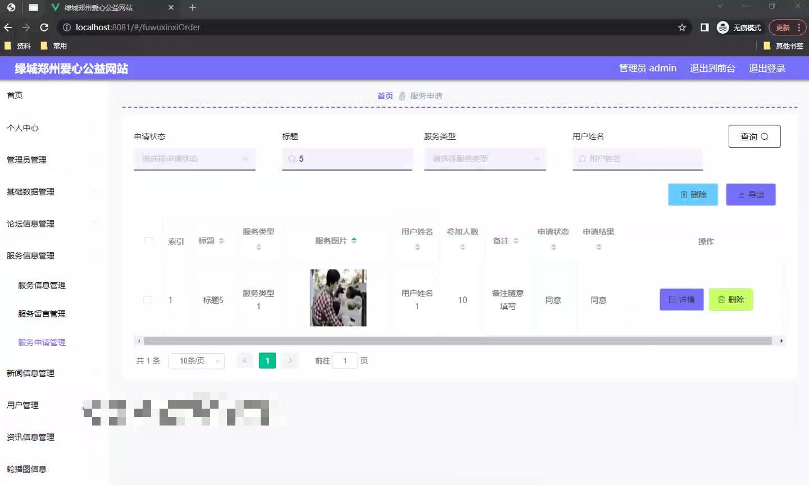
Task: Click 退出到前台 in the header
Action: point(712,68)
